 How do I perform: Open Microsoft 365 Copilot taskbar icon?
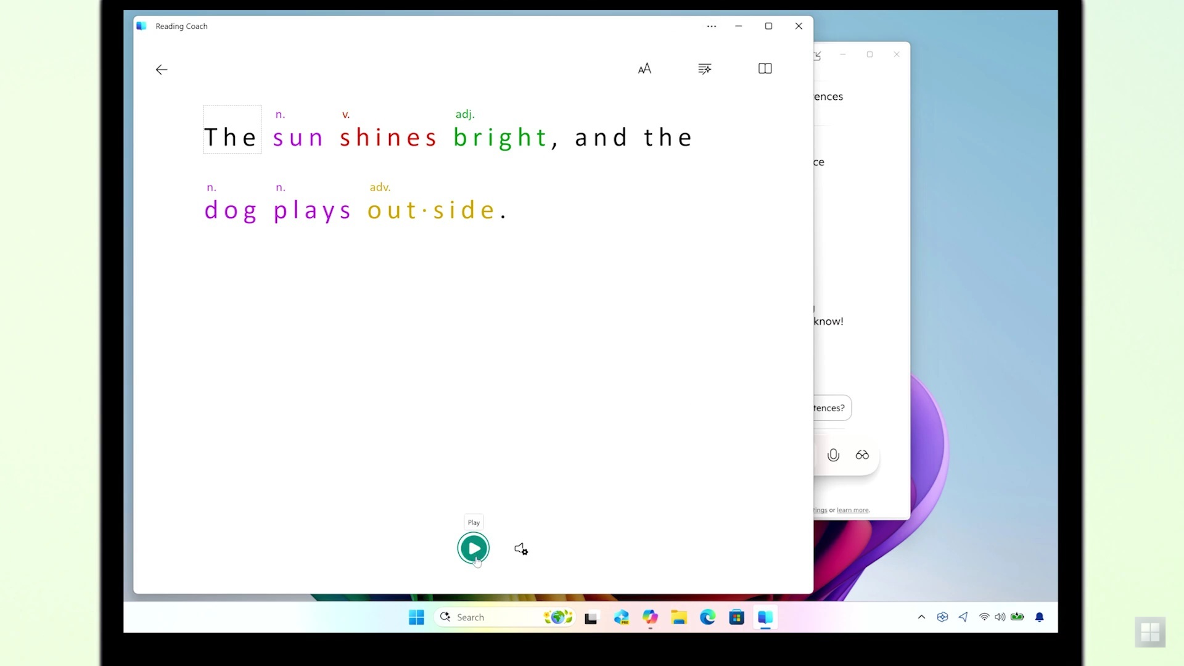point(650,617)
